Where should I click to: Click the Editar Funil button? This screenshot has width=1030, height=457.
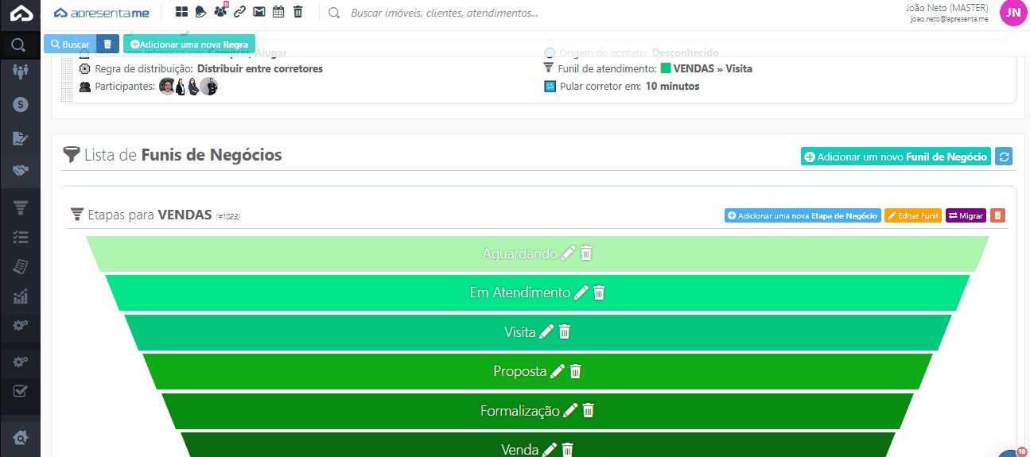click(913, 215)
